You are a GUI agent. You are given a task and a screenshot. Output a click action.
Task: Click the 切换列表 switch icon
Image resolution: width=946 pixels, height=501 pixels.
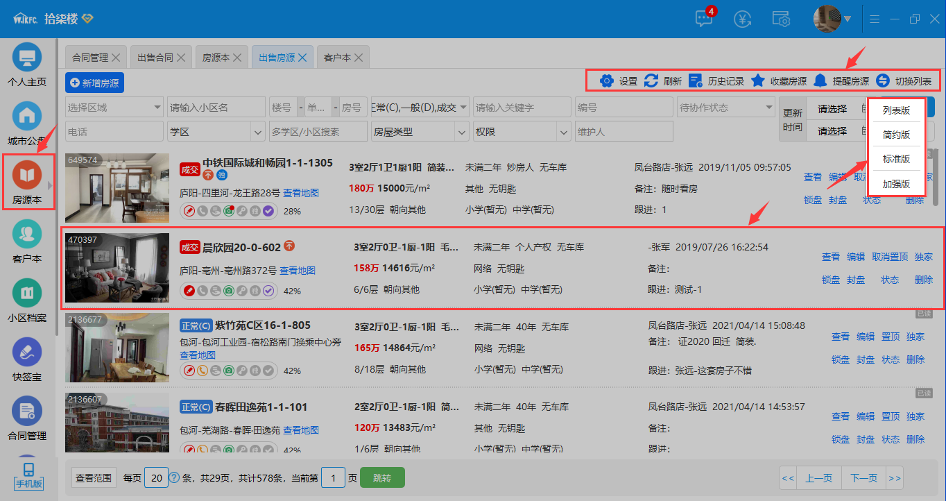(x=883, y=81)
